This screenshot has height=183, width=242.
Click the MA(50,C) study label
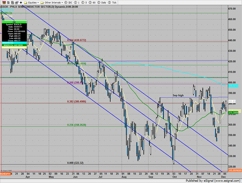coord(6,13)
